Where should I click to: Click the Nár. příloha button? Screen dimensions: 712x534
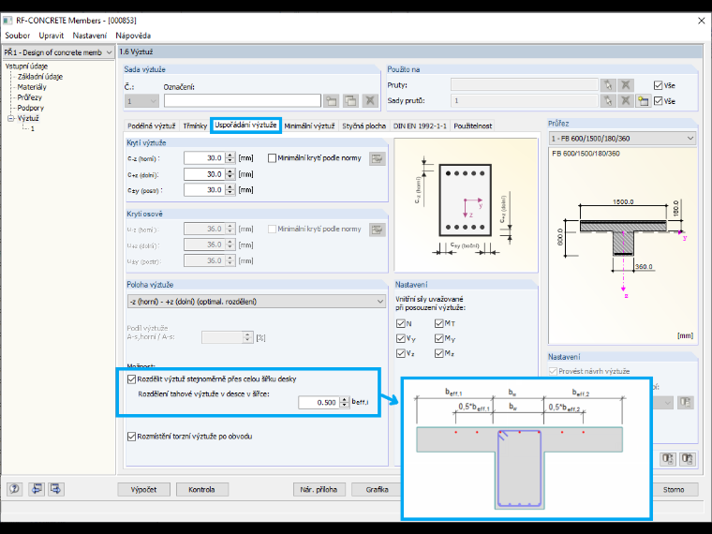(319, 489)
